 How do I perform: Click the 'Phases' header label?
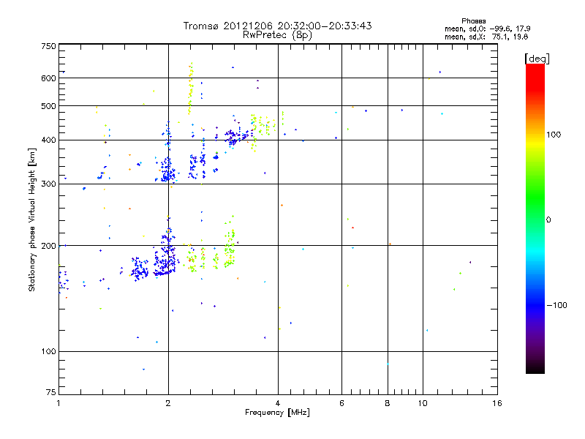point(473,21)
